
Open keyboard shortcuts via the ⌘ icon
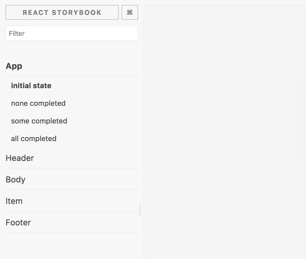pyautogui.click(x=130, y=12)
